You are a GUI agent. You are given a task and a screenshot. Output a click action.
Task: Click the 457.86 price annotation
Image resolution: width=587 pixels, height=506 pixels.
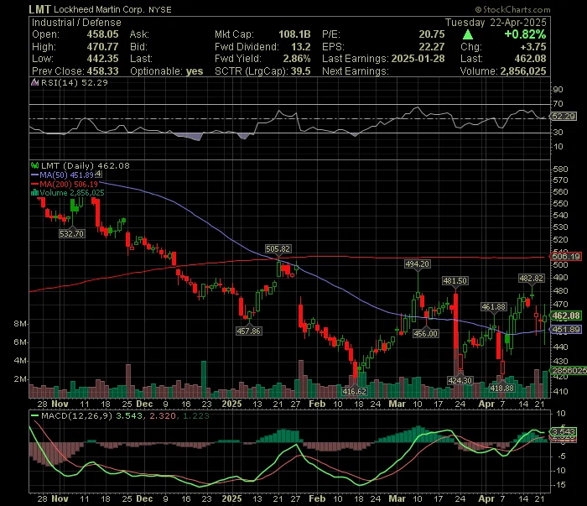click(248, 331)
